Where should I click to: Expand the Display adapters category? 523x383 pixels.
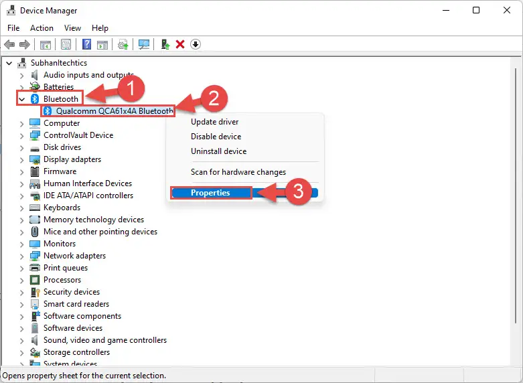[22, 160]
